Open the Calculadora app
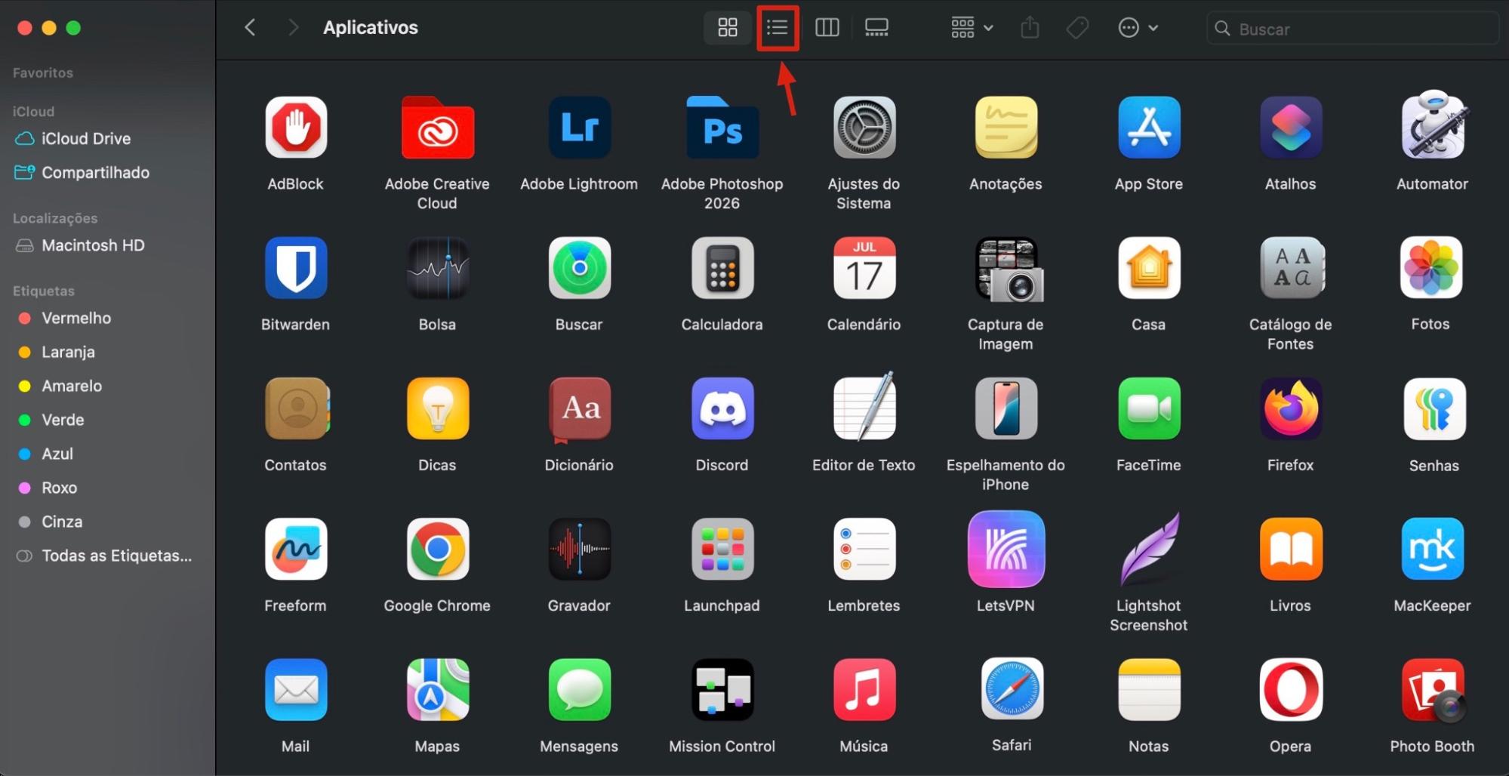The height and width of the screenshot is (776, 1509). coord(721,269)
